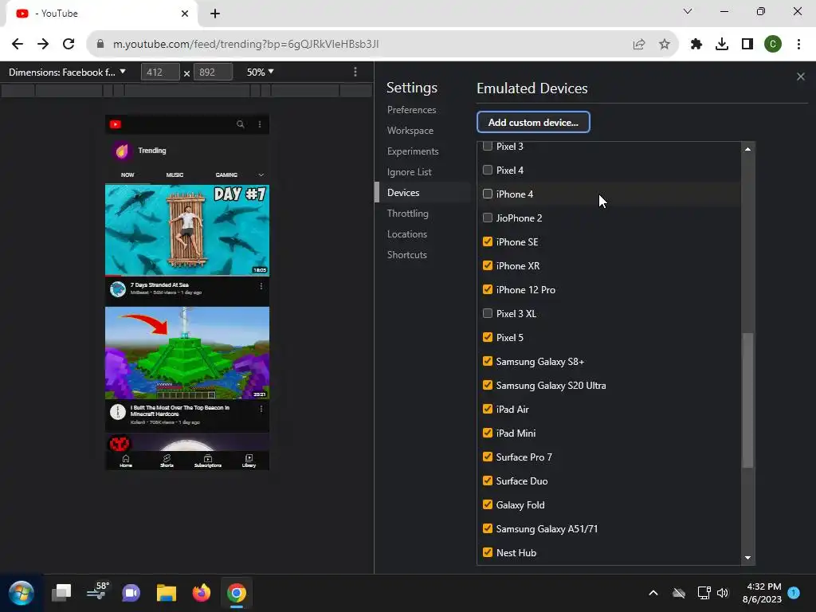Click the Chrome taskbar icon
The height and width of the screenshot is (612, 816).
pos(236,593)
